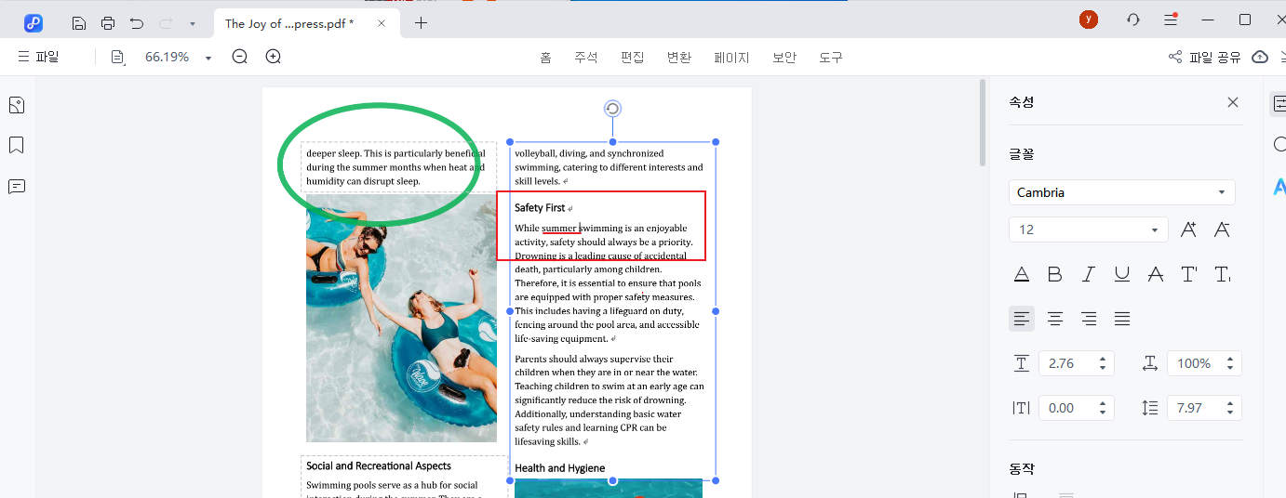The height and width of the screenshot is (498, 1286).
Task: Toggle bold formatting
Action: 1055,274
